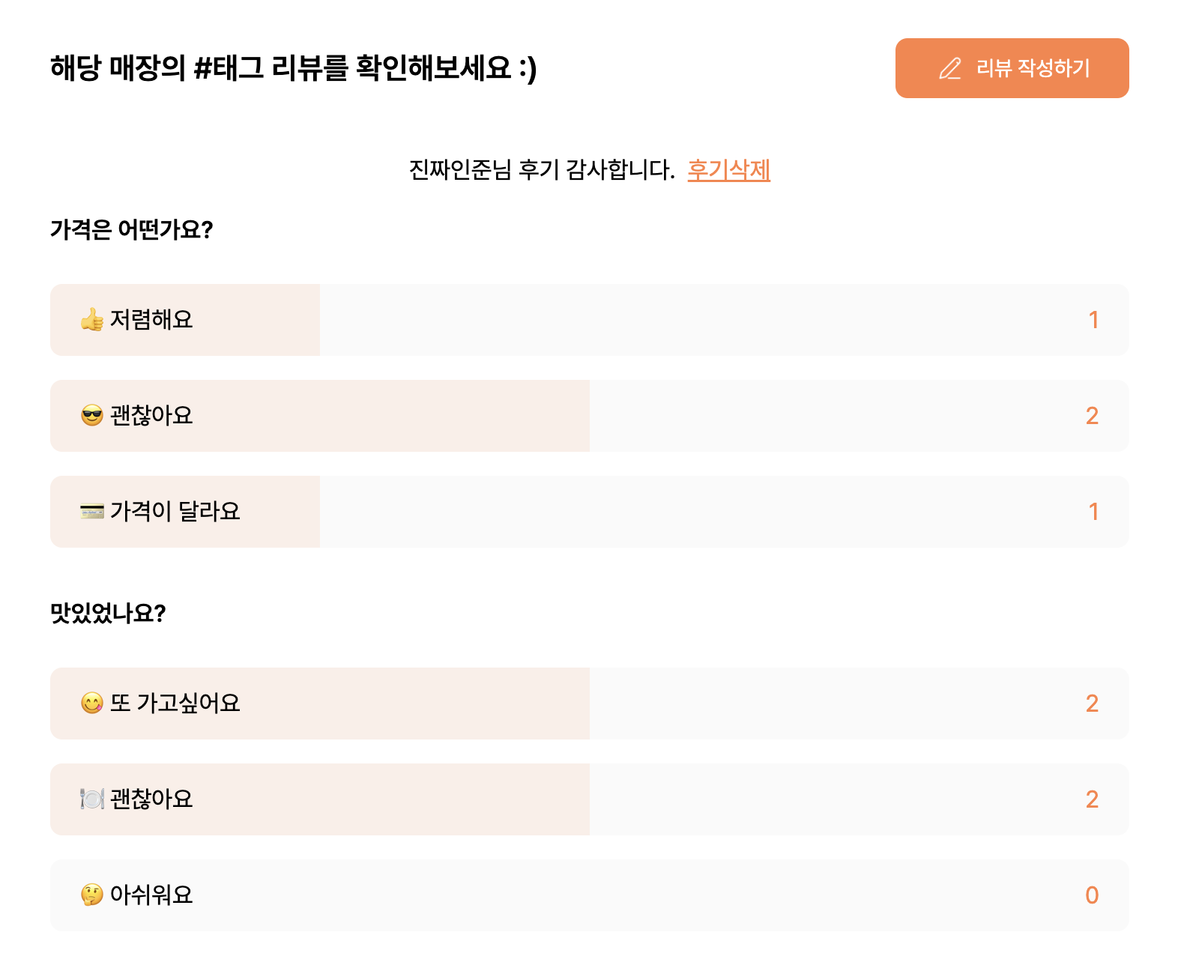Click the sunglasses emoji beside 괜찮아요
The image size is (1178, 974).
[x=92, y=416]
